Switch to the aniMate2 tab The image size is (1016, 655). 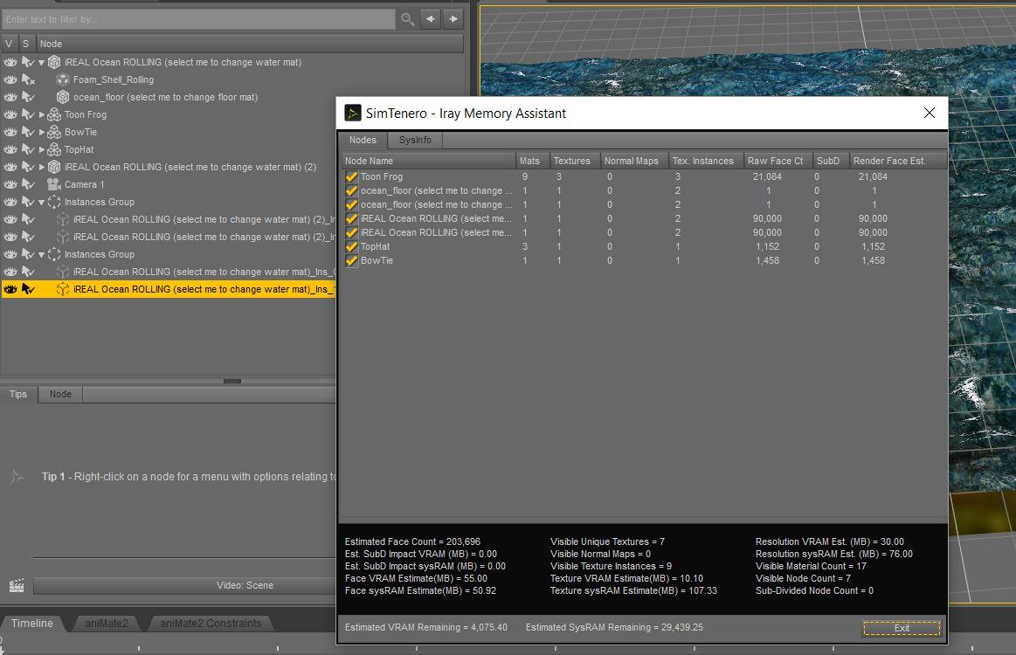(x=107, y=624)
